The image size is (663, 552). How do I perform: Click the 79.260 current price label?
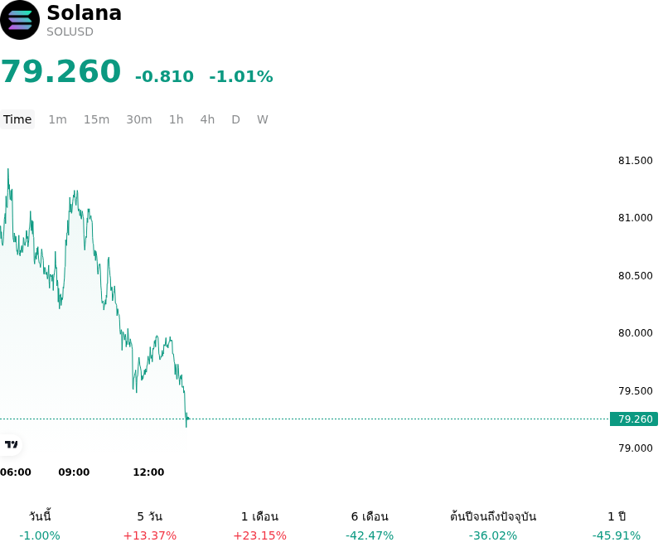point(634,419)
